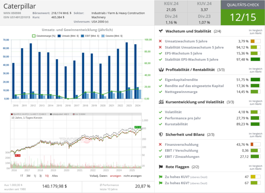The image size is (265, 193).
Task: Click the plant icon beside Wachstum und Stabilität
Action: point(161,31)
